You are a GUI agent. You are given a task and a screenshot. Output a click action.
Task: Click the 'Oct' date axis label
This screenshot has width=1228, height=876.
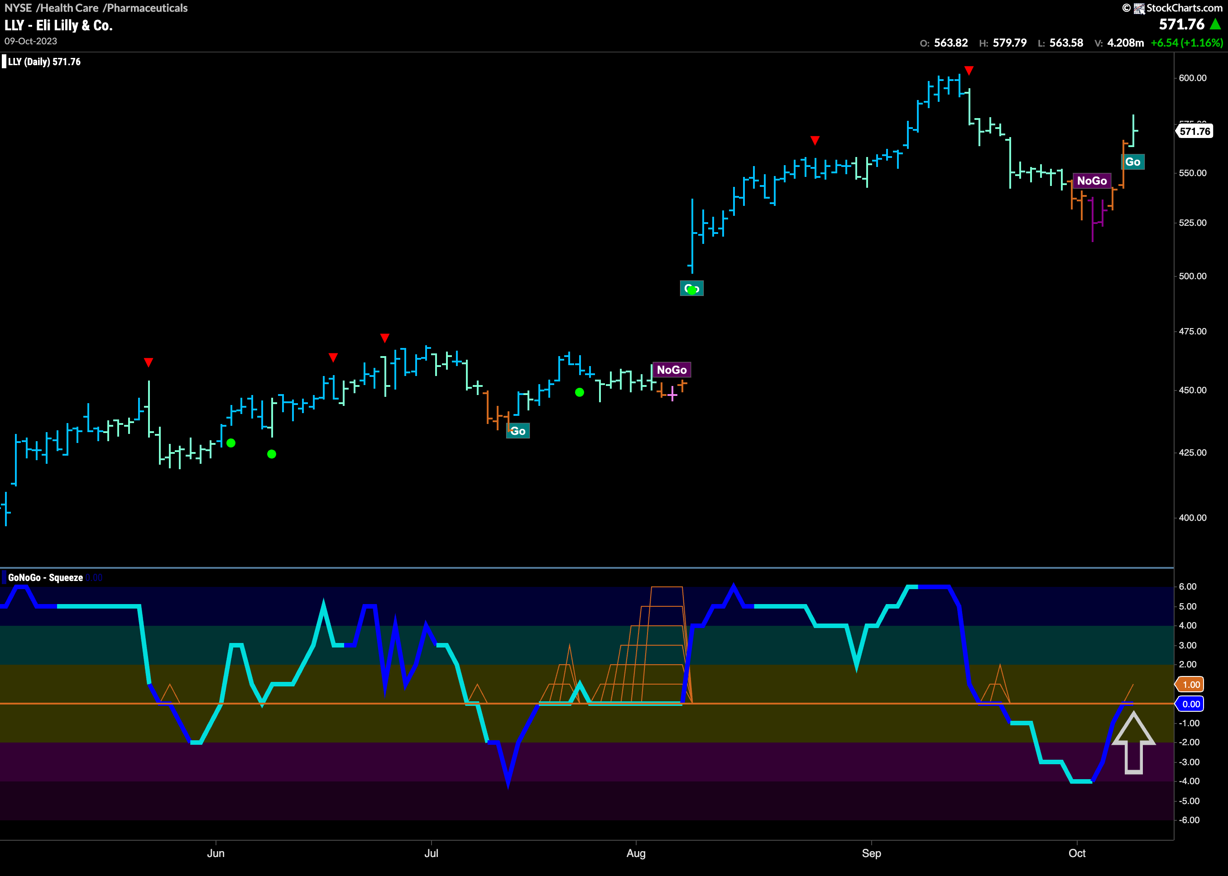pos(1077,853)
